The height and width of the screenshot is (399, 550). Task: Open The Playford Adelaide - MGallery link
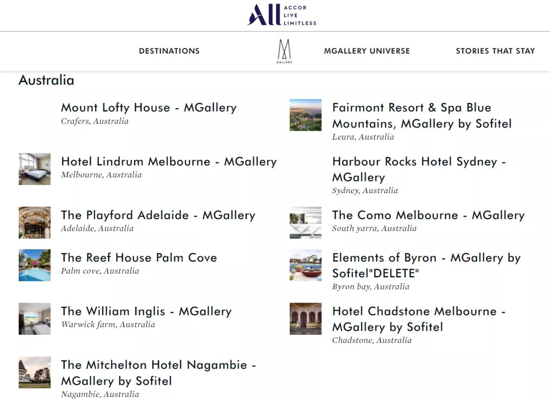(158, 215)
